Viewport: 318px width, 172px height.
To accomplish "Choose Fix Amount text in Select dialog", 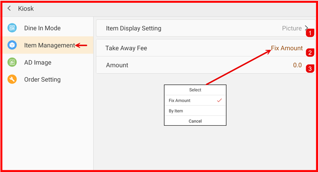I will coord(180,101).
